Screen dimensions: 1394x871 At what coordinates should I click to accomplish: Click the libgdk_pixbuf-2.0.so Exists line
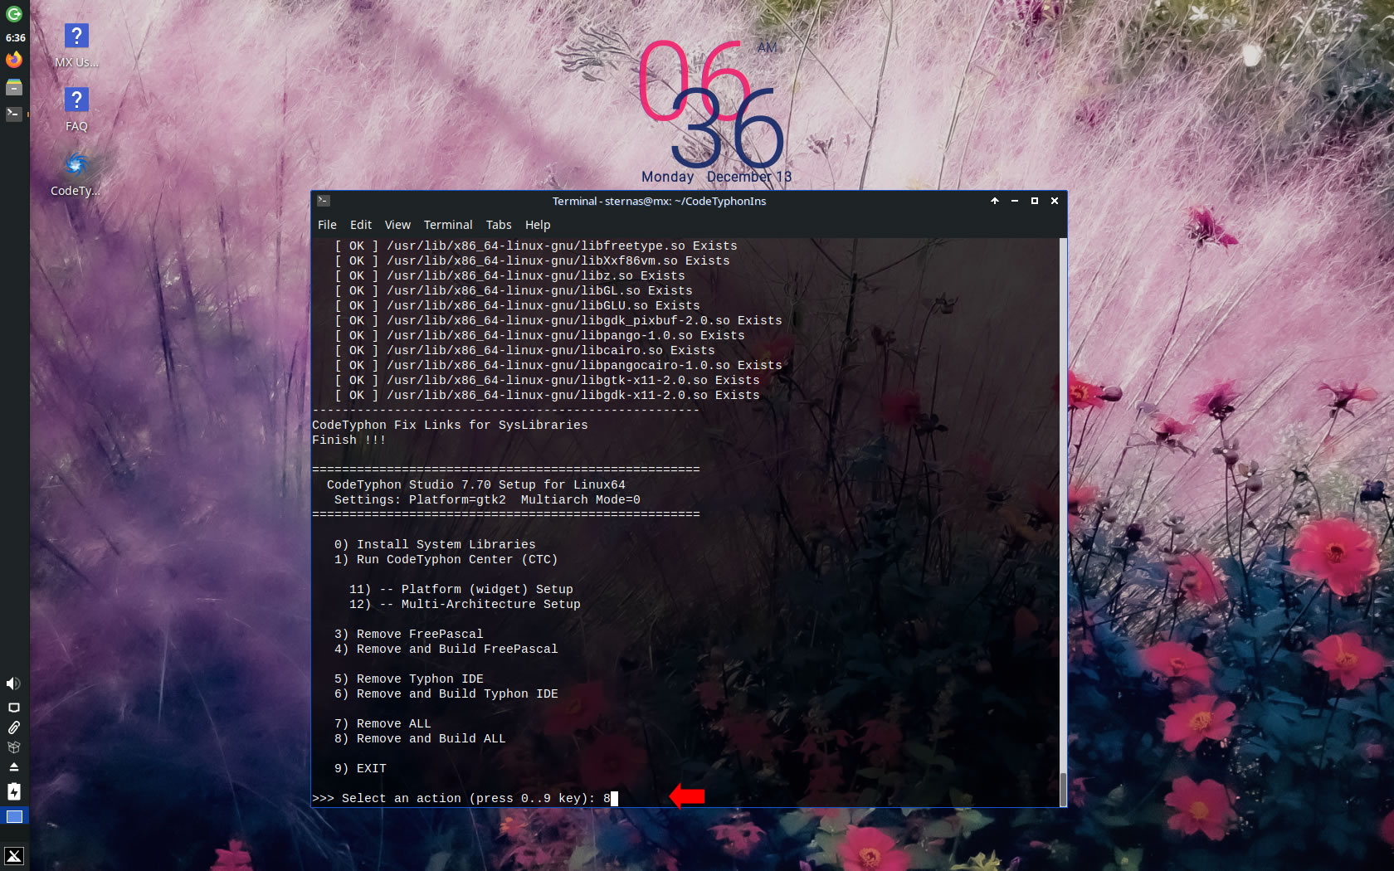[558, 321]
